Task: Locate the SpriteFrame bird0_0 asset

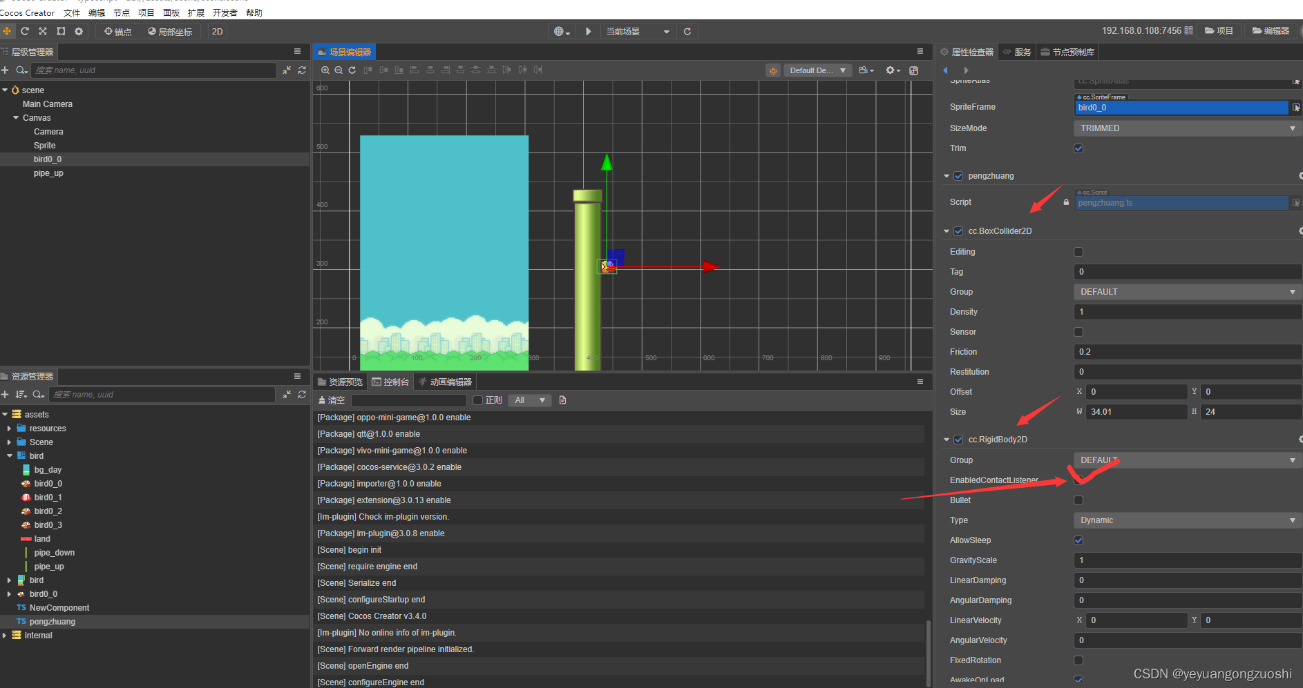Action: pyautogui.click(x=1296, y=108)
